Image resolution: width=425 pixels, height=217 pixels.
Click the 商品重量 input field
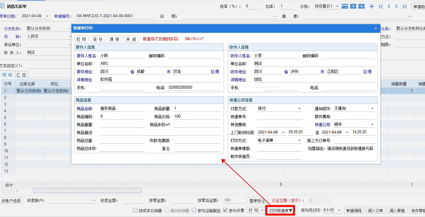122,125
